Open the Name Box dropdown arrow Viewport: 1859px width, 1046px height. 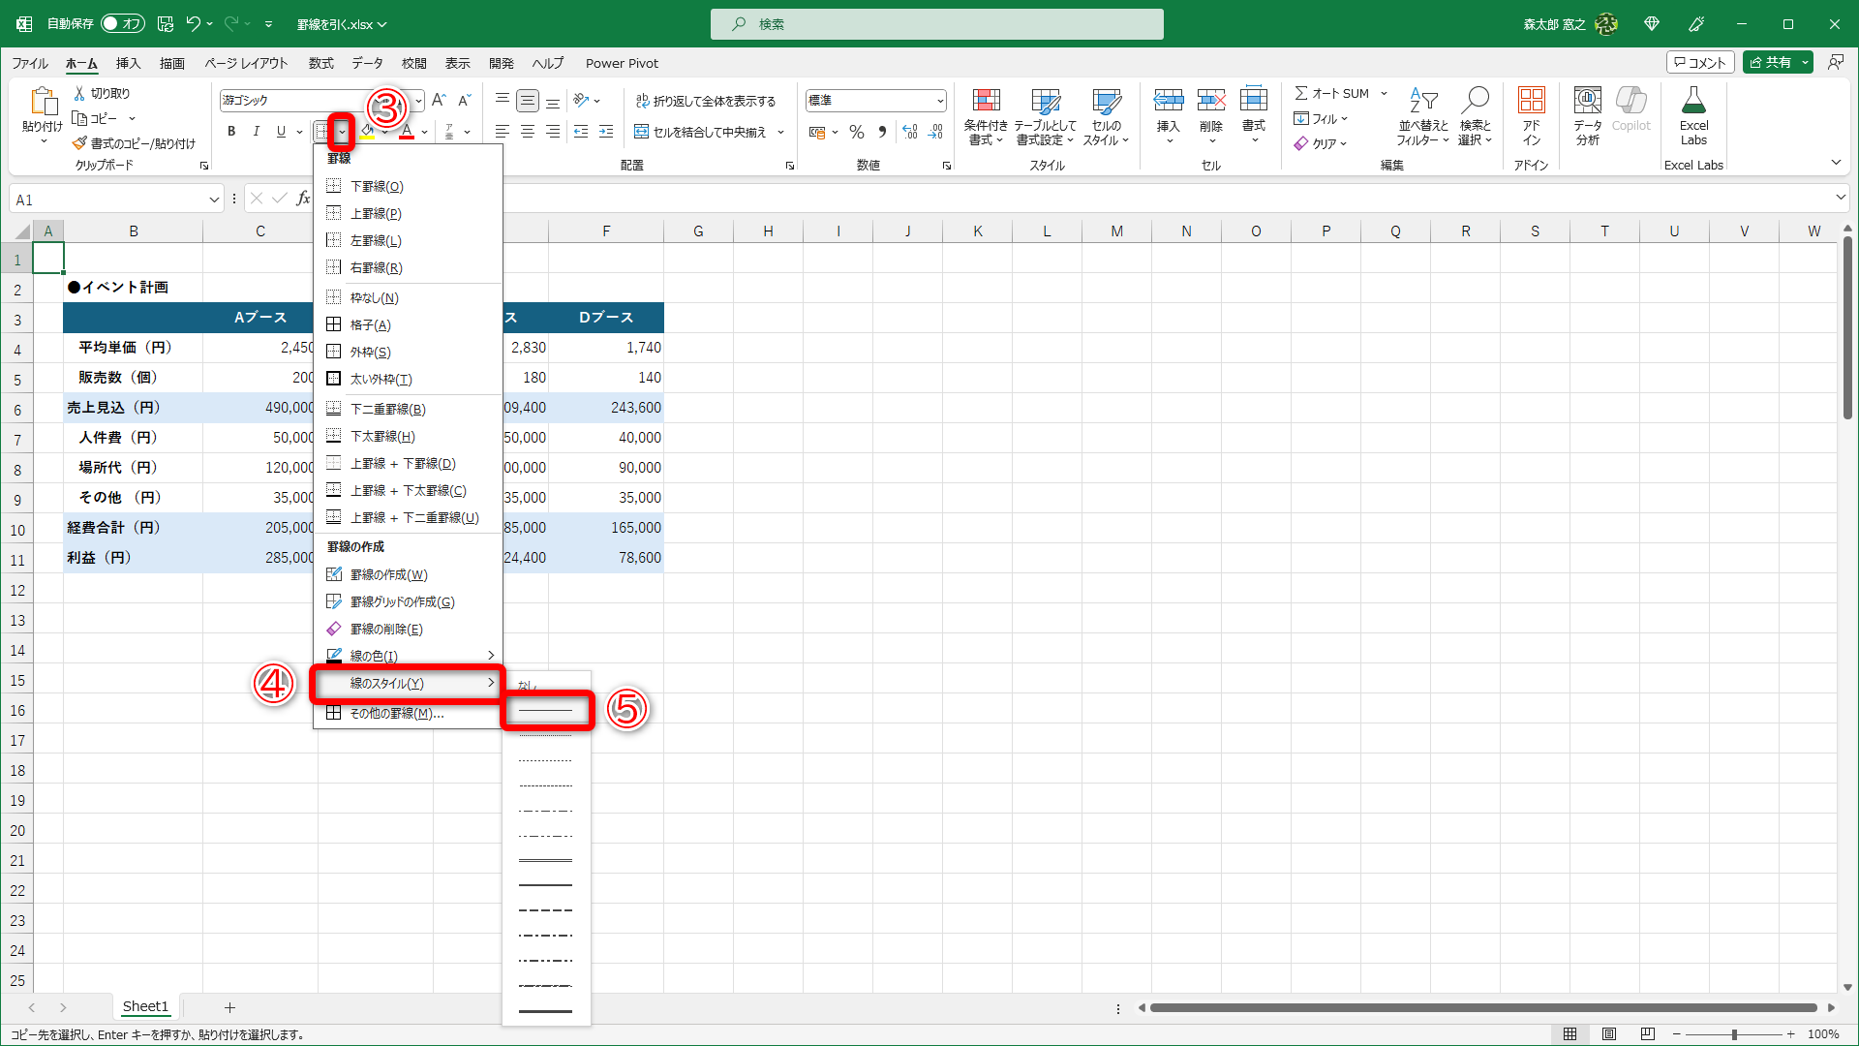pyautogui.click(x=214, y=200)
